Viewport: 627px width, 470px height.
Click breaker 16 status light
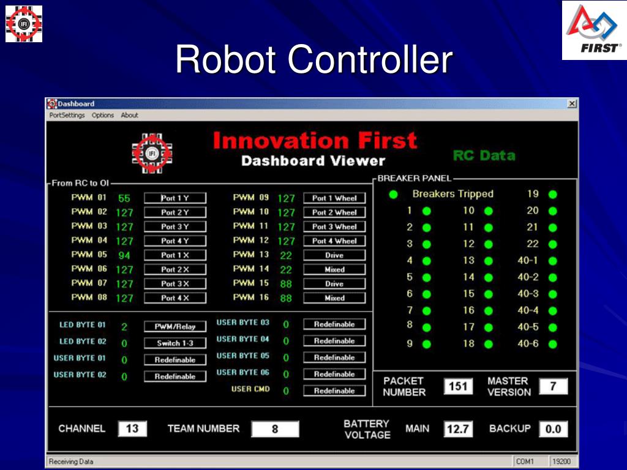point(488,311)
